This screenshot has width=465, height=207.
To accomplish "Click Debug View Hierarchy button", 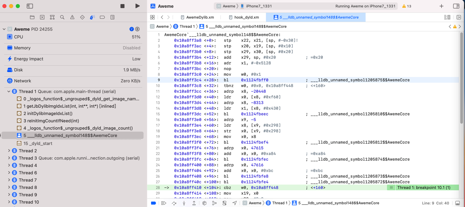I will pos(204,203).
